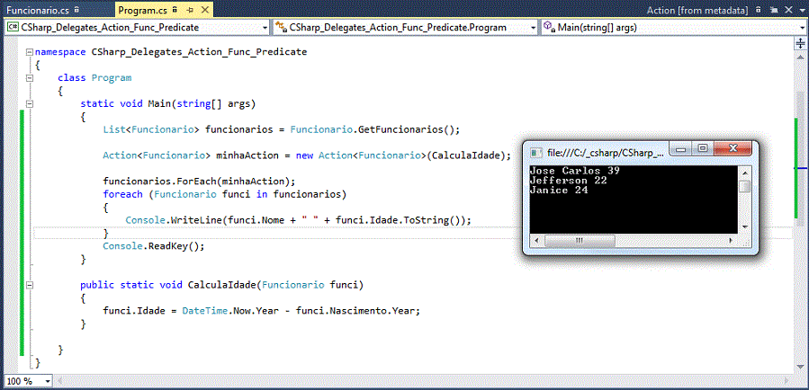Keep the Action [from metadata] tab open

(x=773, y=10)
